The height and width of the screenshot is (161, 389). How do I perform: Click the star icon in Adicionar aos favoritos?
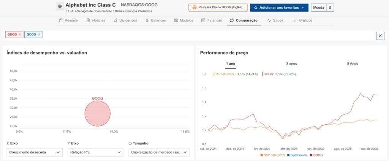(x=256, y=8)
